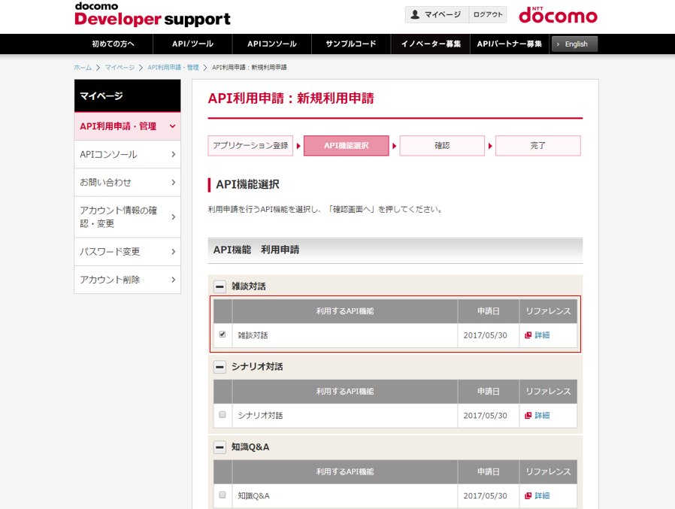
Task: Click the 2017/05/30 date in シナリオ対話 row
Action: 485,416
